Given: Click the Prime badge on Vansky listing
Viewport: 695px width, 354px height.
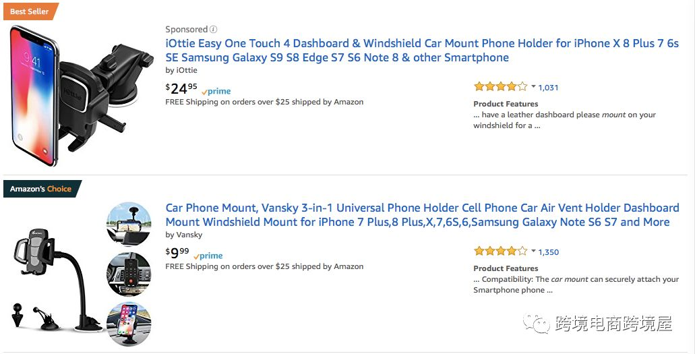Looking at the screenshot, I should pos(208,256).
